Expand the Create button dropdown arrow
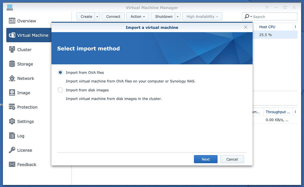 click(97, 17)
